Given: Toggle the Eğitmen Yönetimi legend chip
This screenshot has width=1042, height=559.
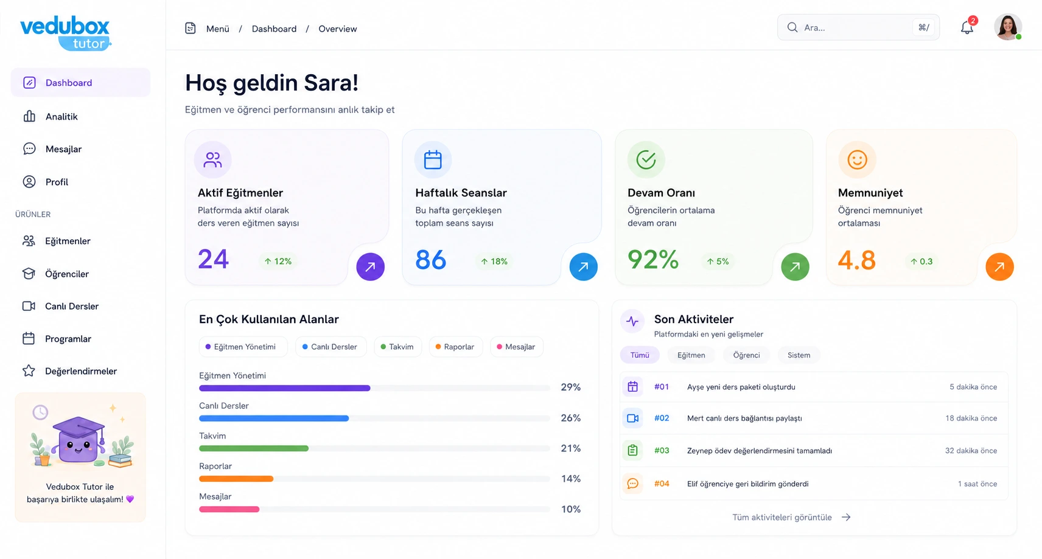Looking at the screenshot, I should click(x=243, y=347).
